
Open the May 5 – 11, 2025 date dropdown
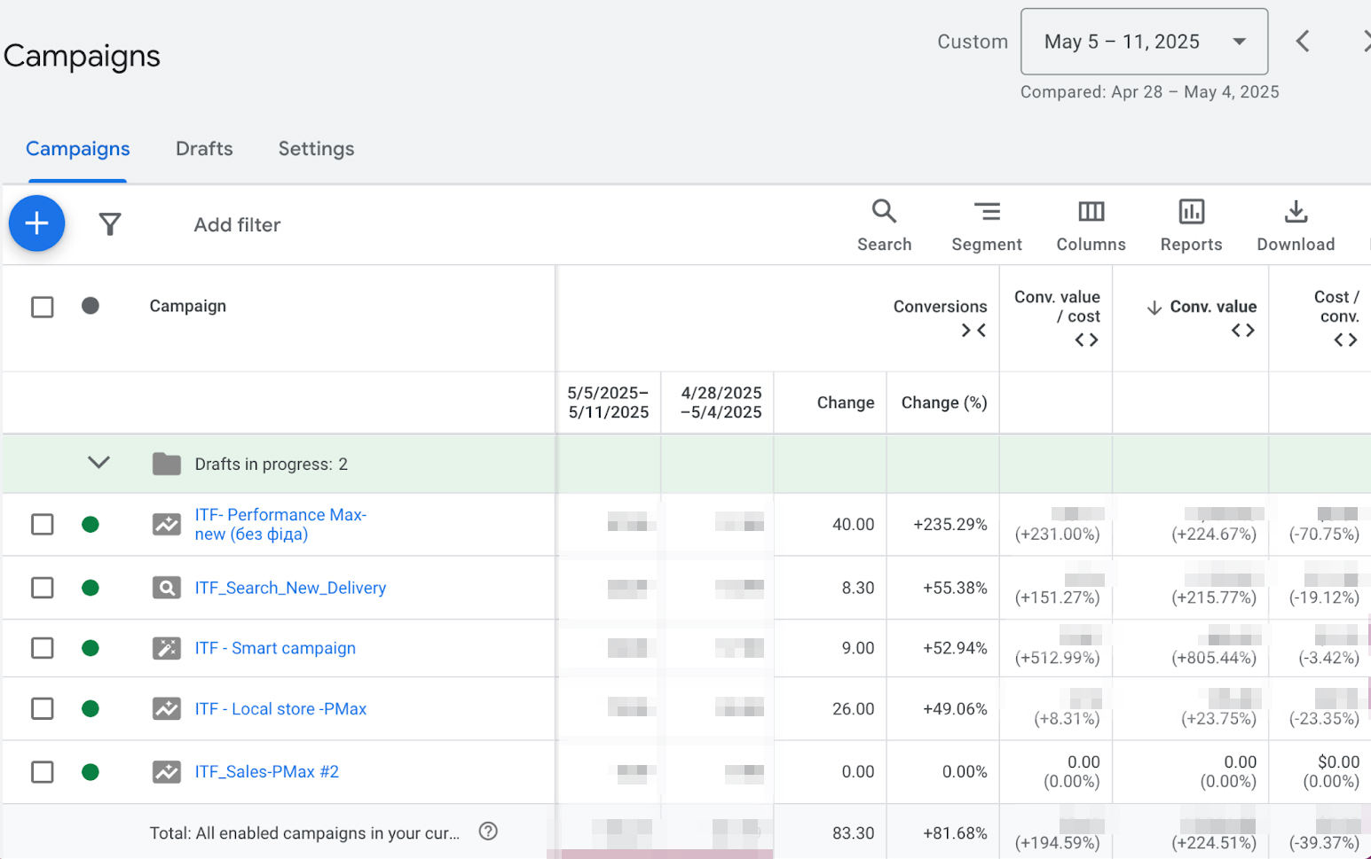pyautogui.click(x=1144, y=42)
